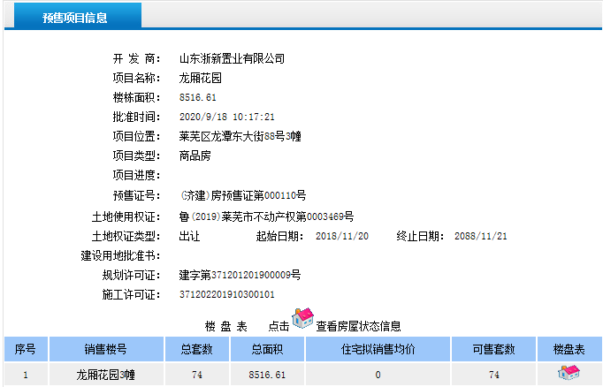Click 龙厢花园3幢 in the table row
603x387 pixels.
point(106,375)
